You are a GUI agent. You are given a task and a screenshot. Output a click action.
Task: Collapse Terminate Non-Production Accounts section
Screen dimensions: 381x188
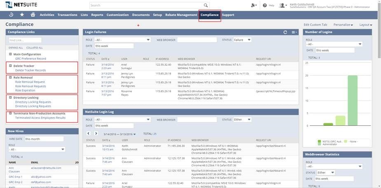tap(10, 113)
